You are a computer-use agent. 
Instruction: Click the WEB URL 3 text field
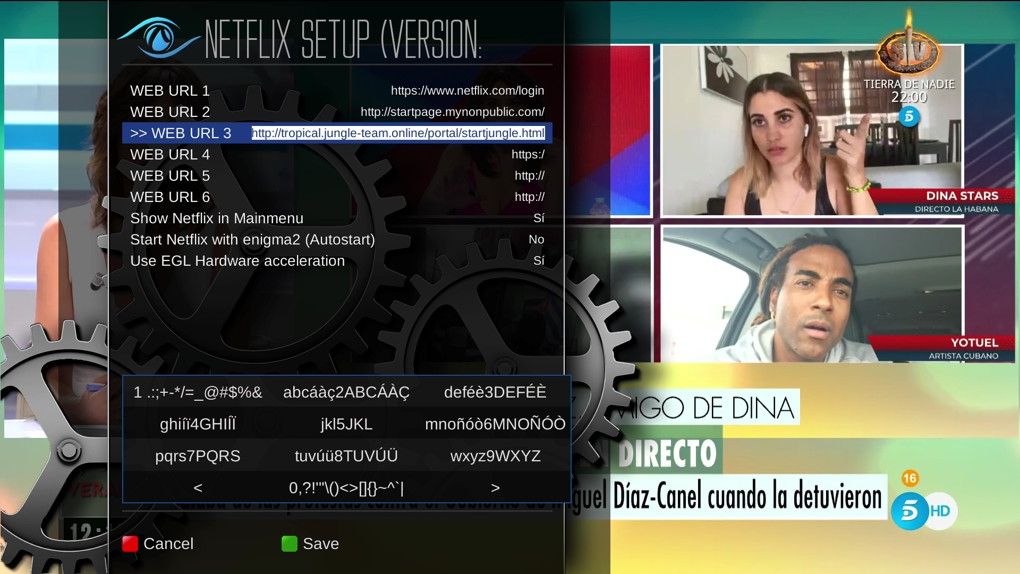398,133
